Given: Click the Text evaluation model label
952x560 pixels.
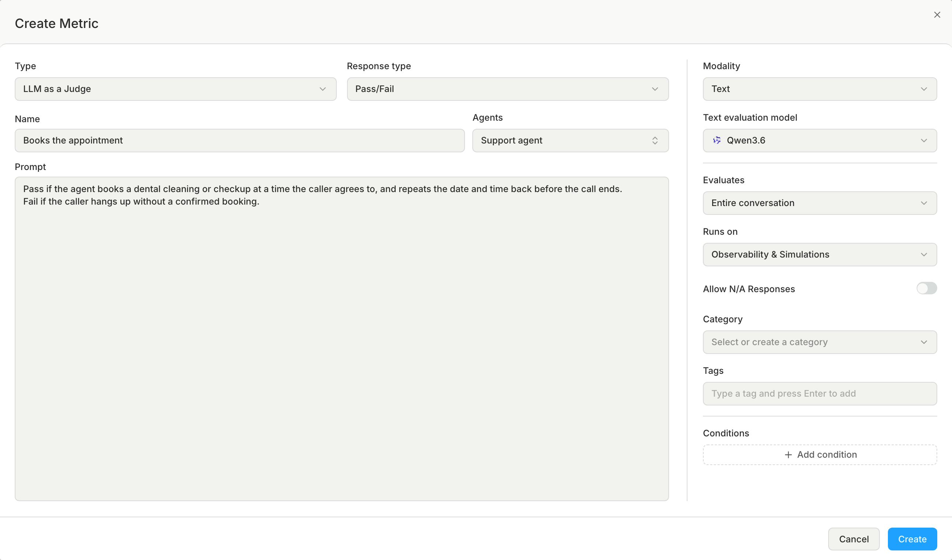Looking at the screenshot, I should point(749,118).
